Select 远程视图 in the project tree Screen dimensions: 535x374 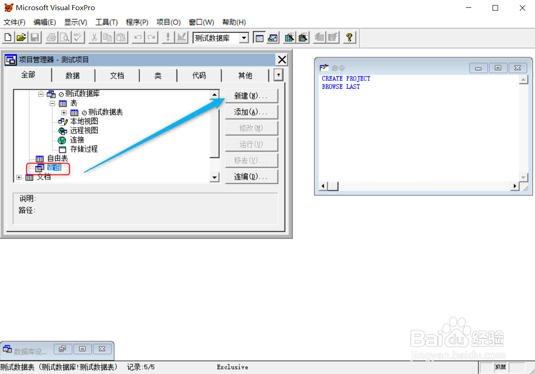[84, 130]
